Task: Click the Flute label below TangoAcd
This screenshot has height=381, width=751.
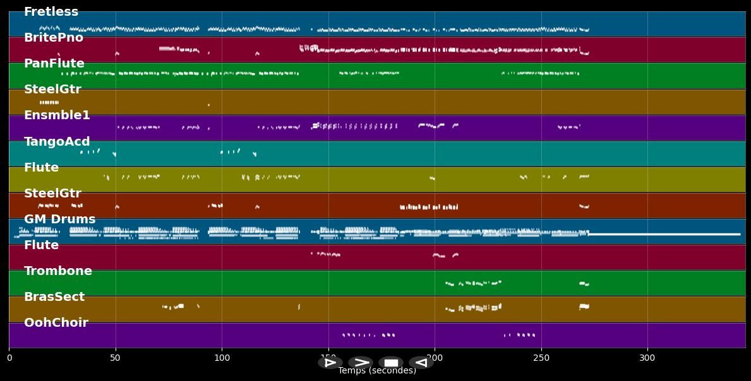Action: 41,168
